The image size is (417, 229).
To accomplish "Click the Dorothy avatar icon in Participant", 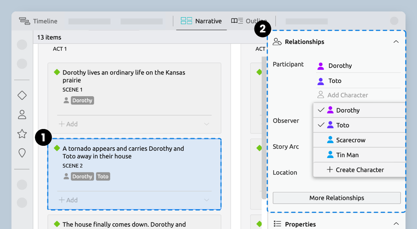I will click(321, 66).
